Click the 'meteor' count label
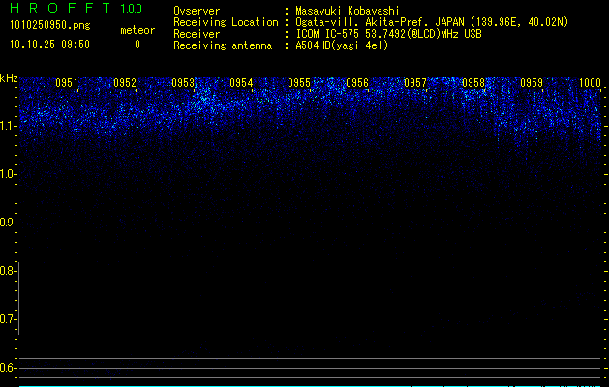The height and width of the screenshot is (387, 609). tap(137, 30)
